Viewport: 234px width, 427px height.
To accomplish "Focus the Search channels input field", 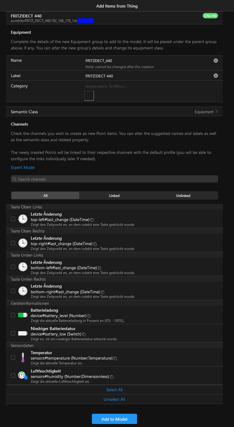I will click(114, 179).
